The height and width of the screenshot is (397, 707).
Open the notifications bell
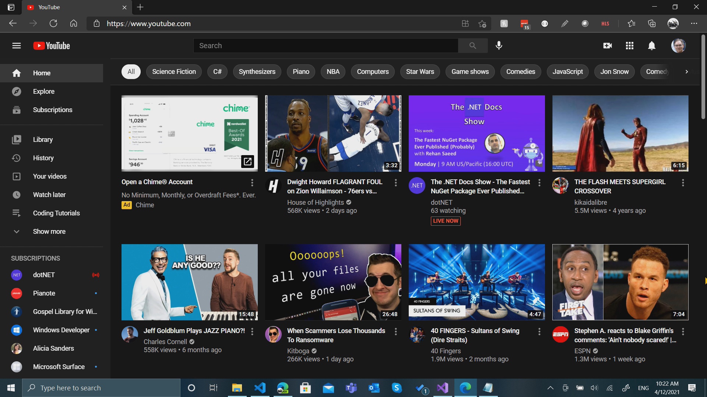652,46
